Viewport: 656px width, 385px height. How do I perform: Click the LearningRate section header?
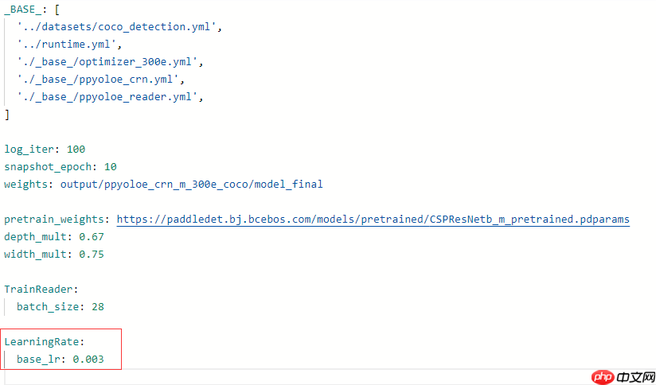(45, 341)
